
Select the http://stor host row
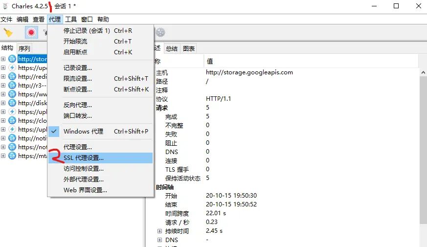coord(32,59)
